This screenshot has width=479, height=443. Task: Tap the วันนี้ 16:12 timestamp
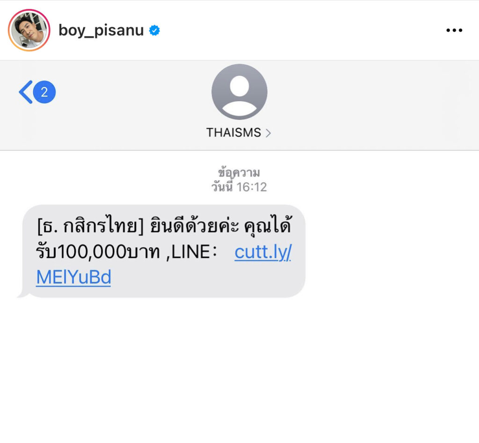point(239,187)
